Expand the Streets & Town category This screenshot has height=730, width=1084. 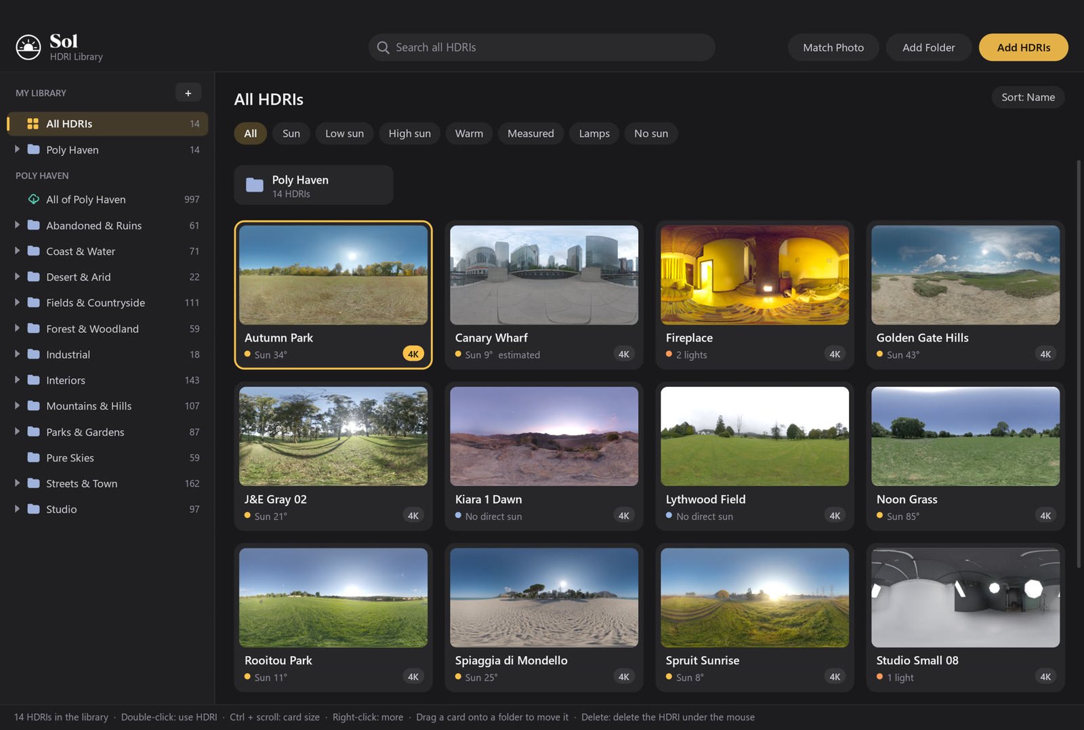(x=17, y=483)
